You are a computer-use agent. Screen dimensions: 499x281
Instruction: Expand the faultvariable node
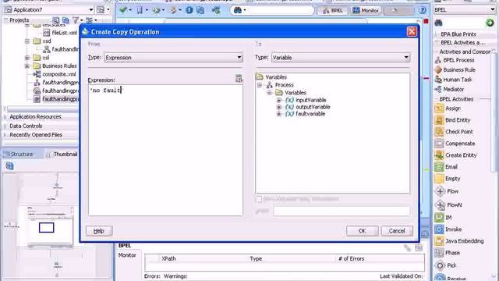point(279,114)
